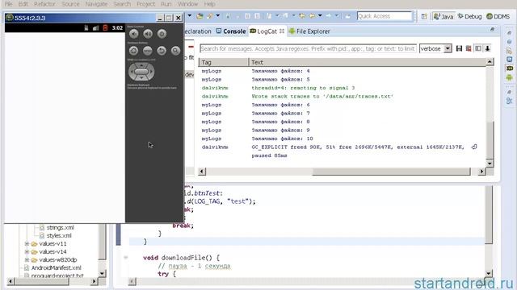Tap the emulator volume up button
The image size is (517, 290).
click(x=148, y=34)
